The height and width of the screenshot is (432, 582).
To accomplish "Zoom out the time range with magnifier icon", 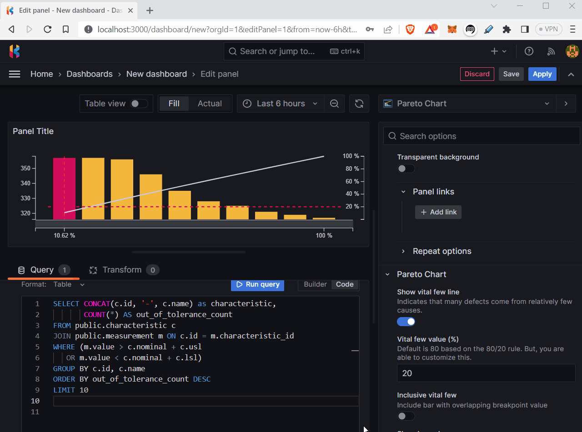I will 334,104.
